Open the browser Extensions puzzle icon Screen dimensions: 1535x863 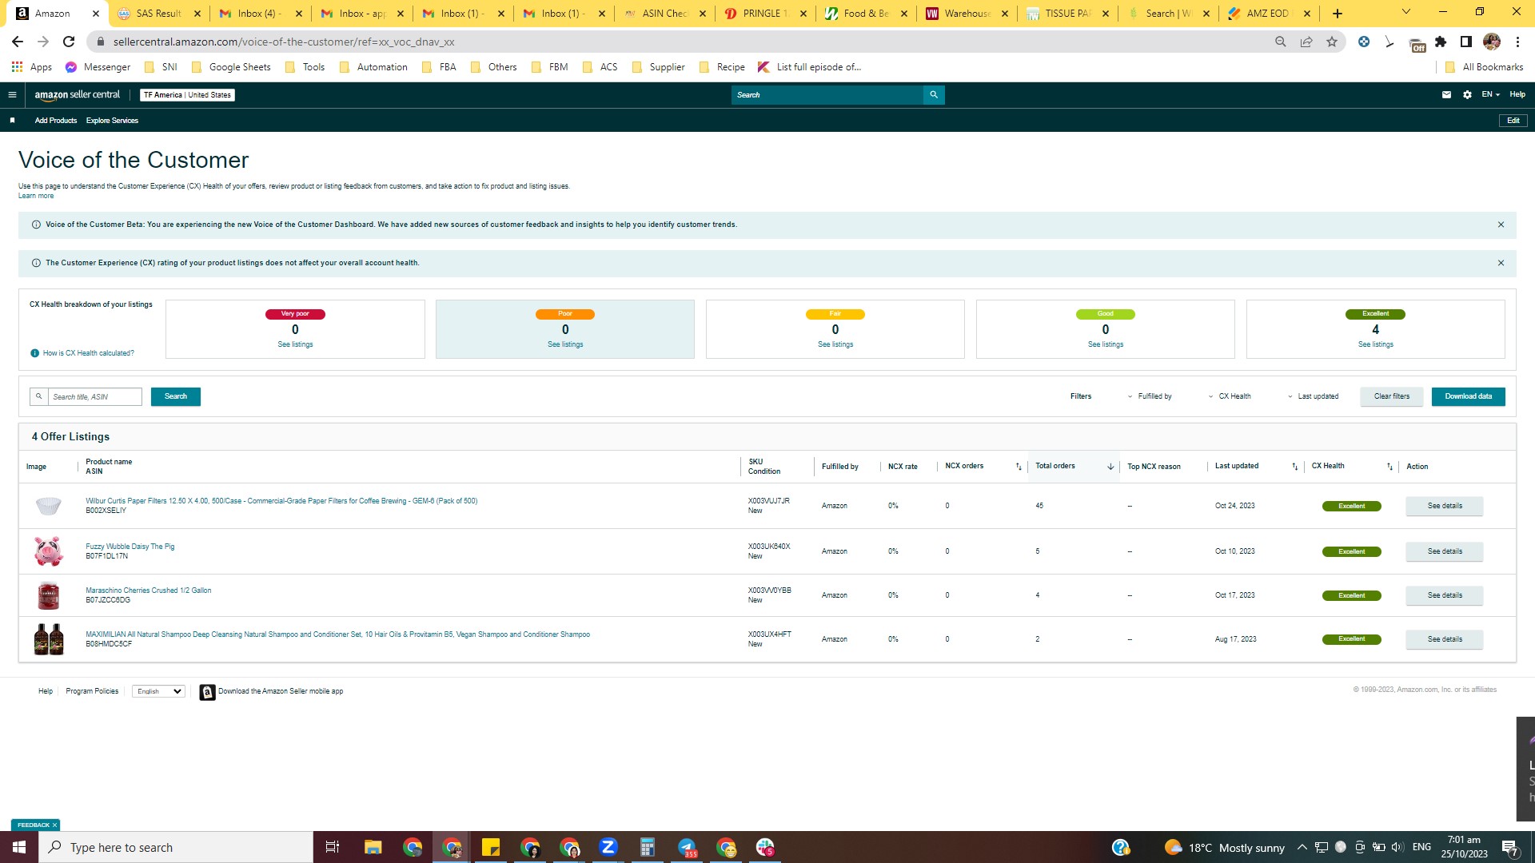click(x=1441, y=42)
